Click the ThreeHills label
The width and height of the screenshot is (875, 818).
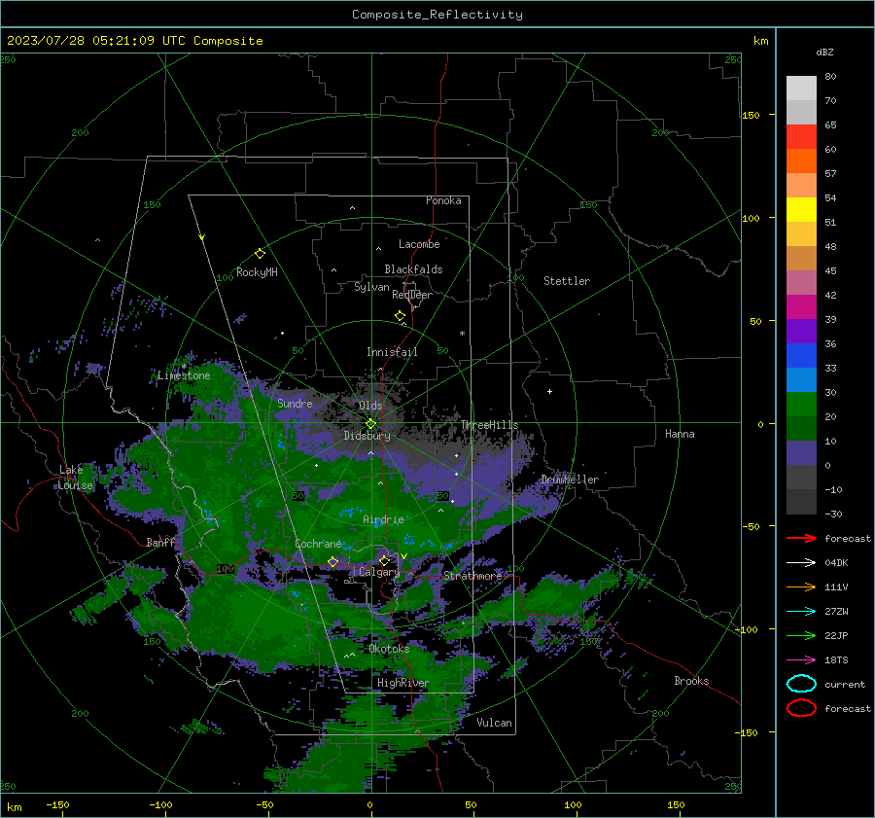click(x=489, y=425)
